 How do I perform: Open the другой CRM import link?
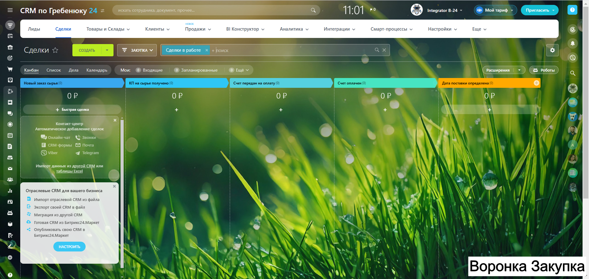pyautogui.click(x=83, y=166)
